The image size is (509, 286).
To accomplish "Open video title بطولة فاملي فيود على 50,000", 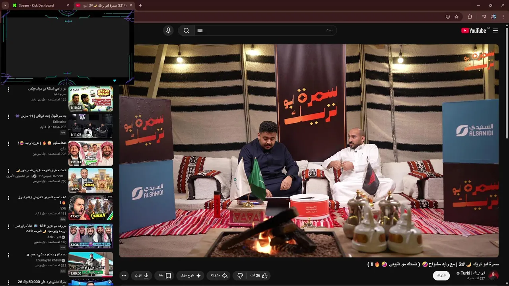I will (x=42, y=282).
